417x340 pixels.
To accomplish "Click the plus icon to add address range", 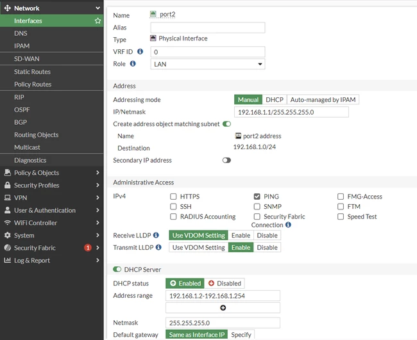I will pyautogui.click(x=223, y=307).
